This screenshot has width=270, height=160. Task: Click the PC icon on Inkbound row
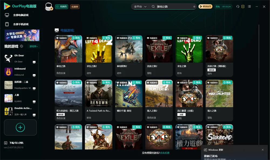pyautogui.click(x=34, y=75)
